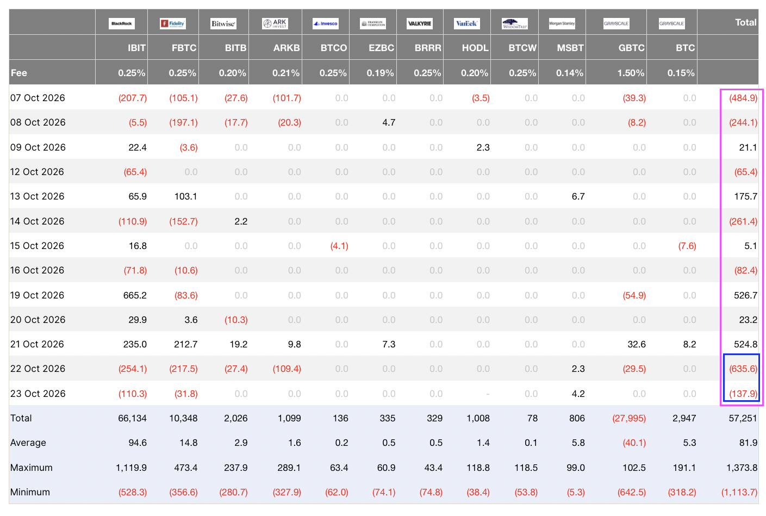This screenshot has width=766, height=516.
Task: Click the BITB column header
Action: pos(235,48)
